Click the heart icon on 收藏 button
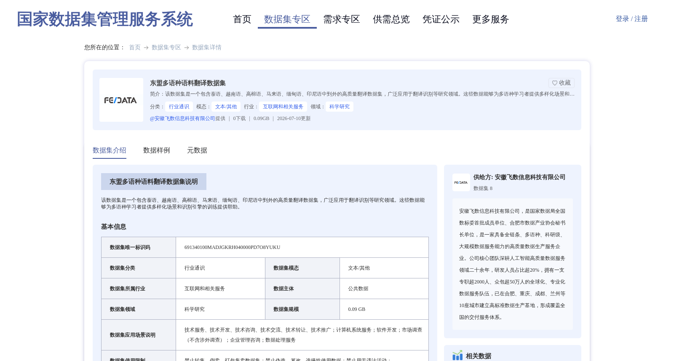 555,83
